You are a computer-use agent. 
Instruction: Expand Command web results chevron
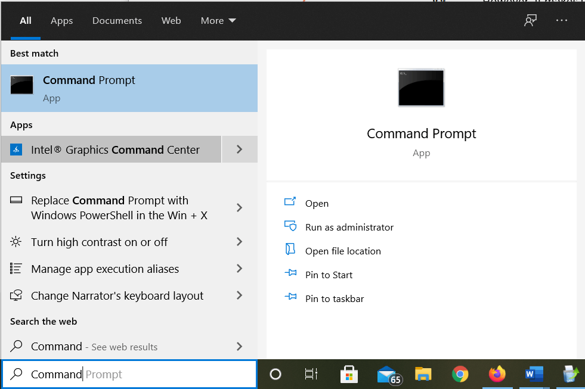(239, 346)
